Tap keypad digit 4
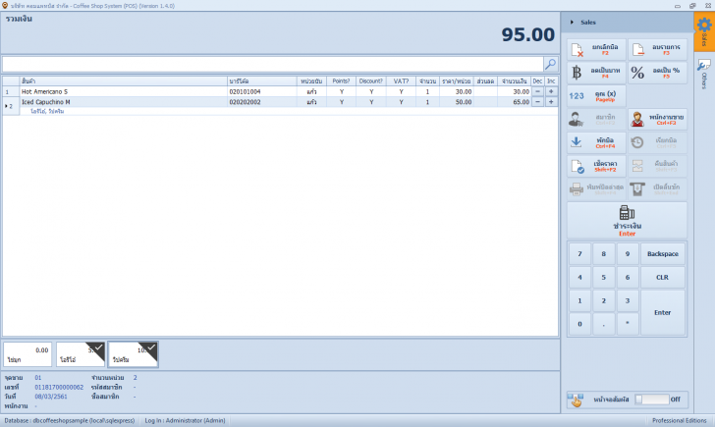Image resolution: width=715 pixels, height=427 pixels. click(x=579, y=277)
